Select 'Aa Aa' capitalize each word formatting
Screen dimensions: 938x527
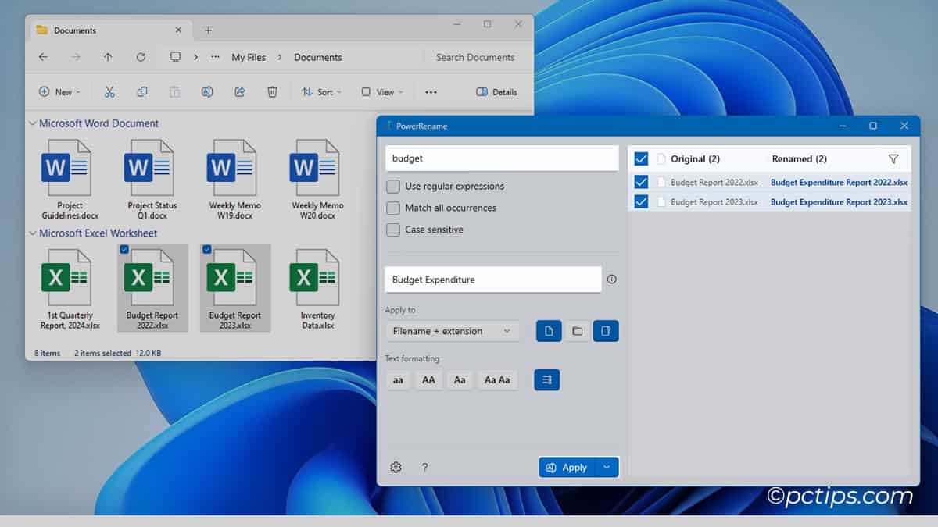pyautogui.click(x=497, y=379)
